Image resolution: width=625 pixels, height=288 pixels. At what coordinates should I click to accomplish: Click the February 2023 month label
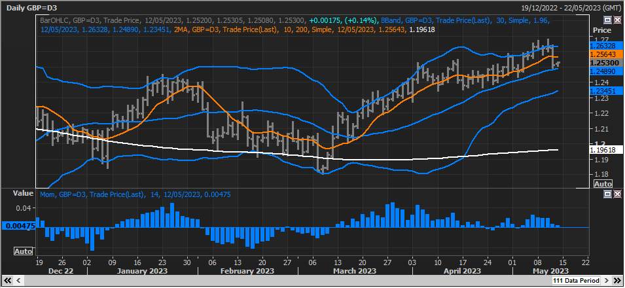[x=248, y=271]
